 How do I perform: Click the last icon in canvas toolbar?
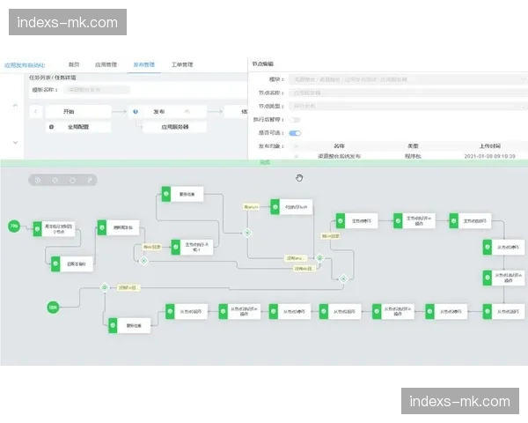[x=88, y=180]
